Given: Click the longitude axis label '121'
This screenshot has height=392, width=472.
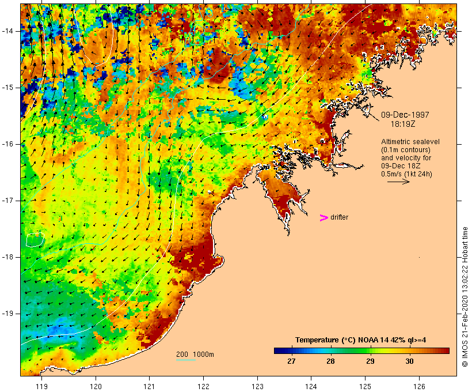Looking at the screenshot, I should (149, 386).
